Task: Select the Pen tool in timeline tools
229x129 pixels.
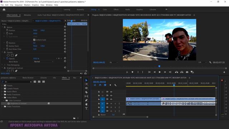Action: click(x=86, y=100)
